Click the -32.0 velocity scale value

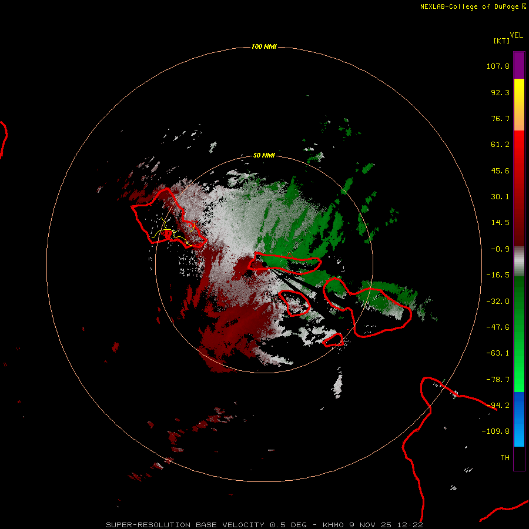498,302
